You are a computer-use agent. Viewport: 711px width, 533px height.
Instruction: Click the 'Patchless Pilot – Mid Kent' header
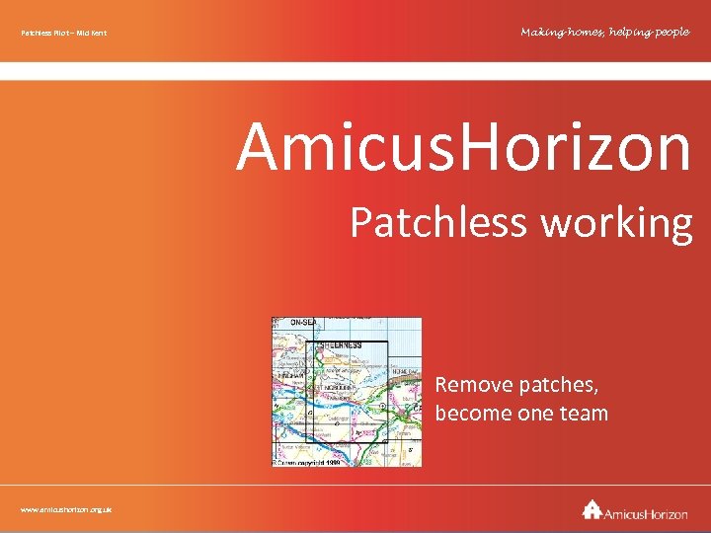(64, 33)
